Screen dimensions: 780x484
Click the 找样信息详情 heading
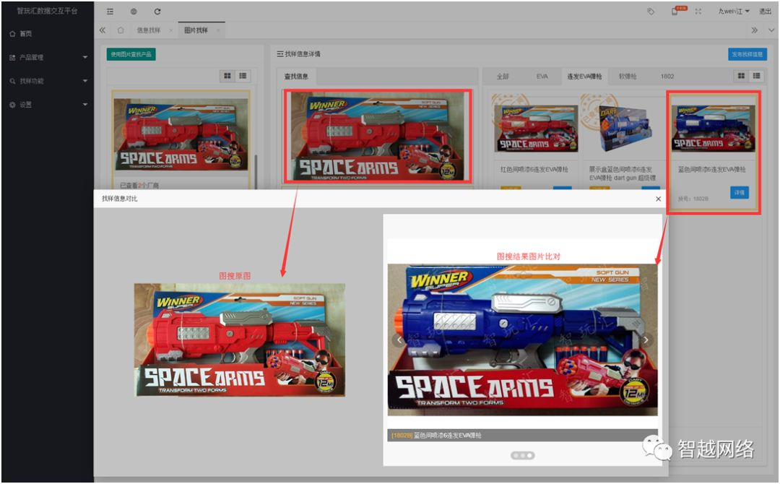point(299,53)
